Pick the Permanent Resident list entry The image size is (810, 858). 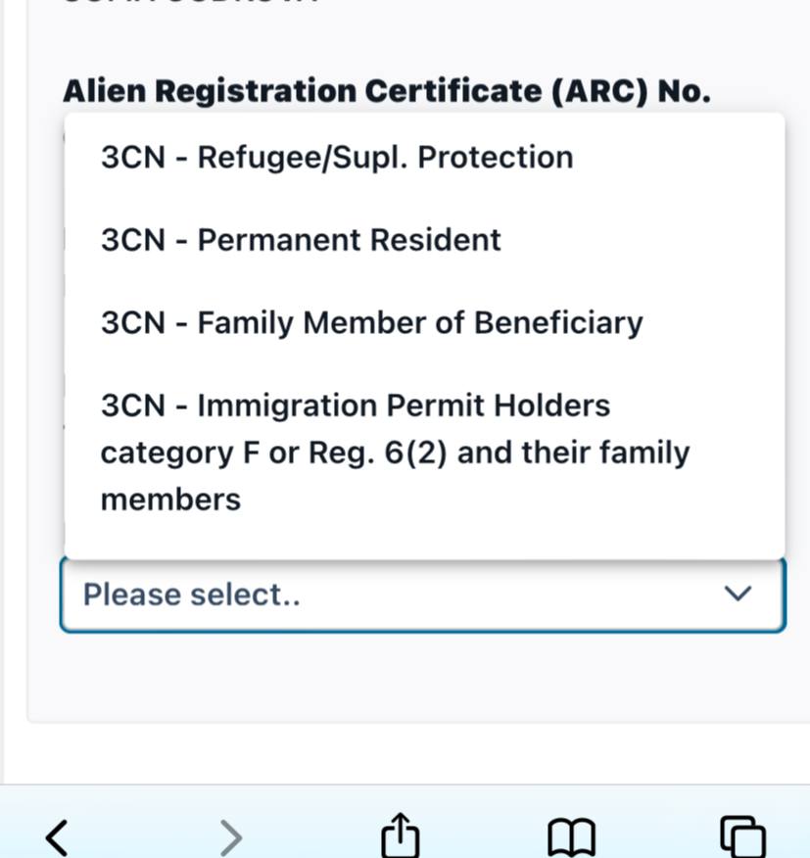(x=301, y=240)
